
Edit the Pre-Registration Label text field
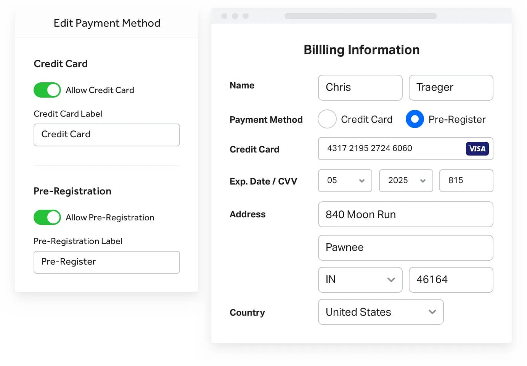coord(106,262)
